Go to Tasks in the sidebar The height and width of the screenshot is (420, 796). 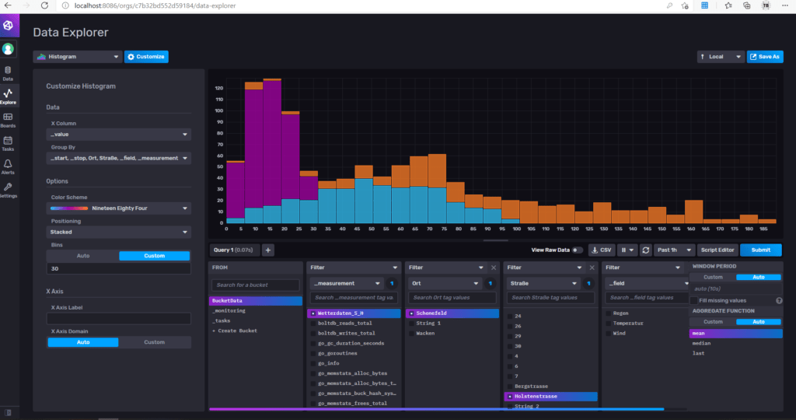coord(8,143)
